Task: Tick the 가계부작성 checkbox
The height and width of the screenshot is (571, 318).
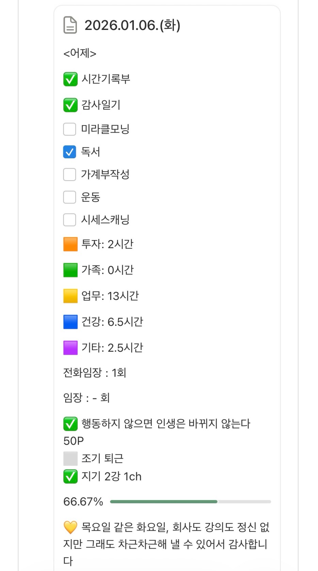Action: tap(70, 174)
